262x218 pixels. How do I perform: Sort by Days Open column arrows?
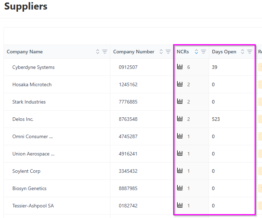(x=243, y=52)
